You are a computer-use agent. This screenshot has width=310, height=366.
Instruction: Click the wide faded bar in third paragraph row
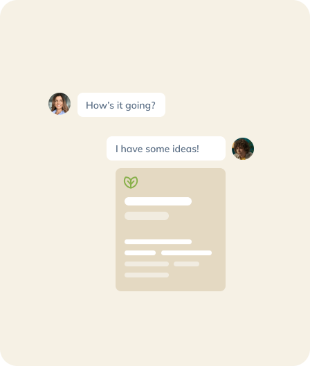pos(147,264)
